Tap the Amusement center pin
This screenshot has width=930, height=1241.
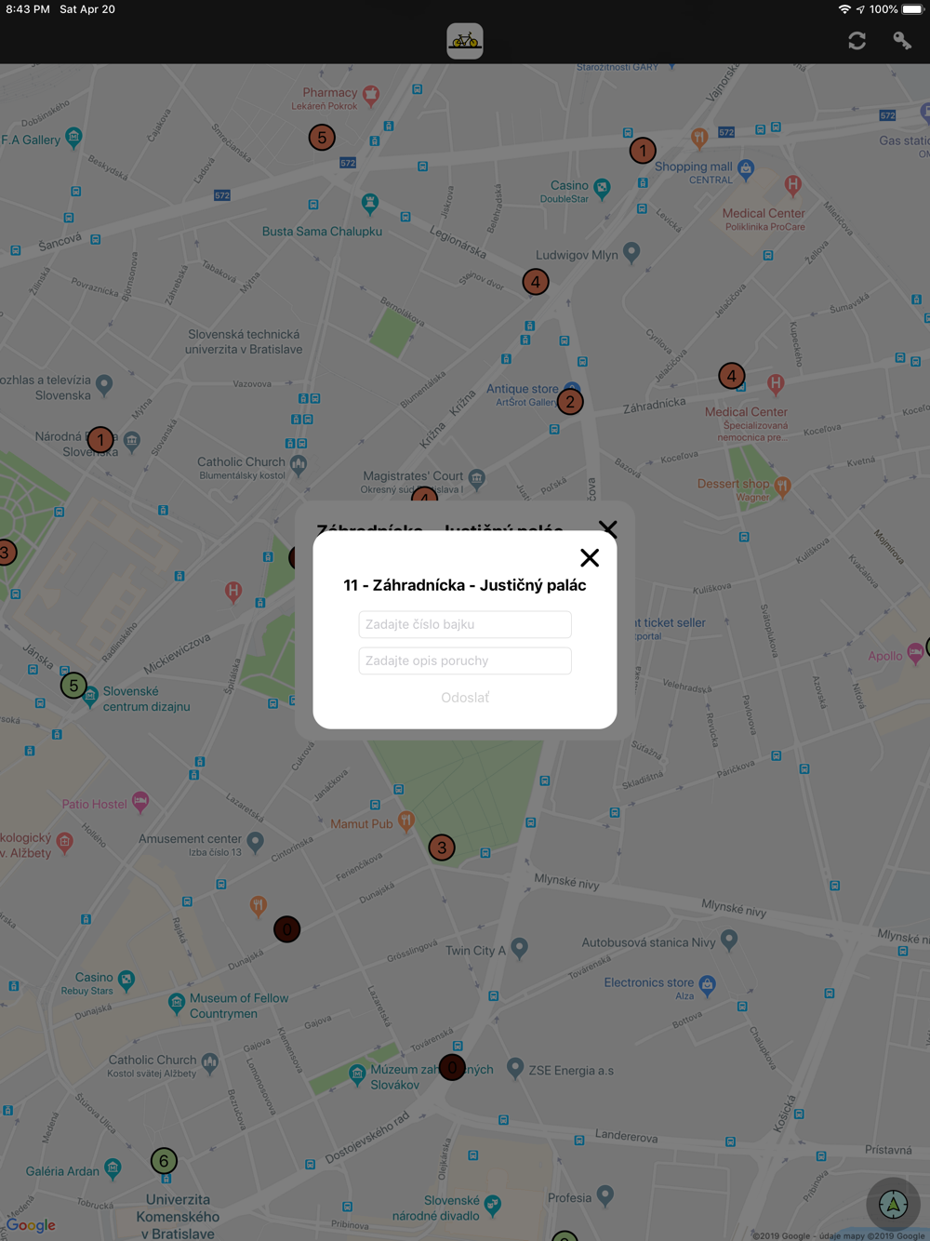point(255,841)
